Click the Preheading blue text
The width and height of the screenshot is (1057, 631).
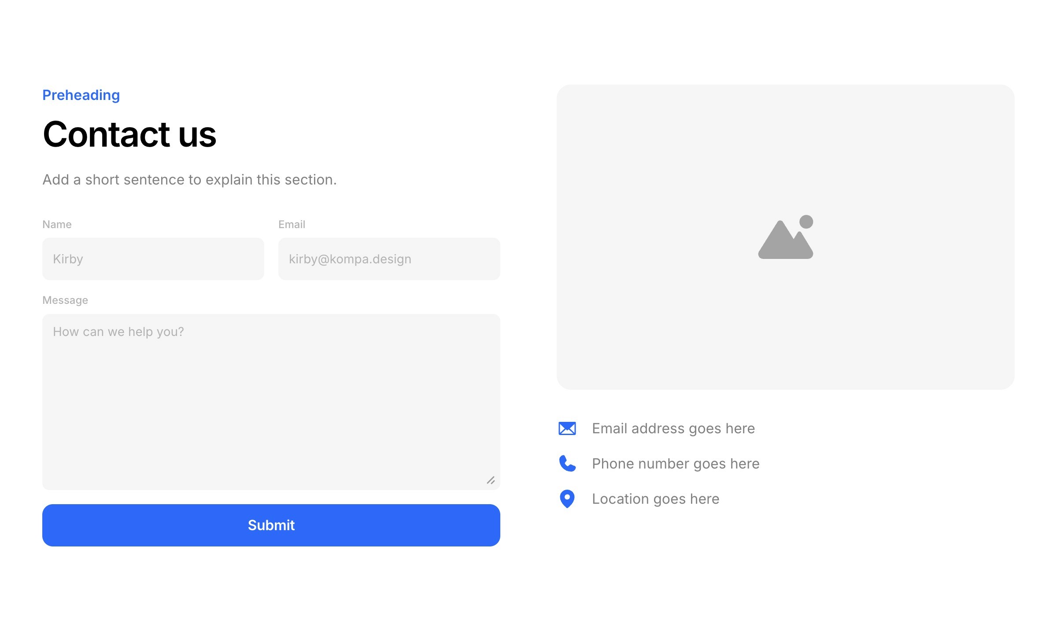point(81,95)
